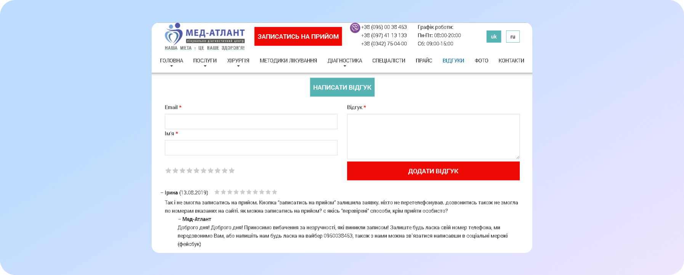Viewport: 684px width, 275px height.
Task: Click the Записатись на прийом button
Action: point(298,37)
